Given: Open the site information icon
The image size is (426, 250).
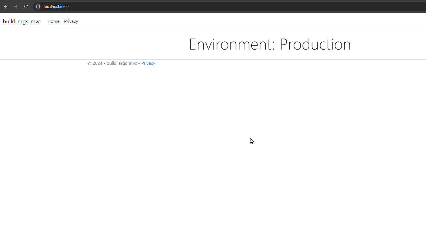Looking at the screenshot, I should pyautogui.click(x=38, y=6).
